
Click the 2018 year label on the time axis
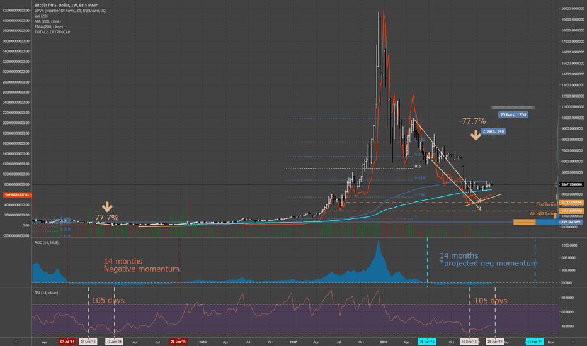pos(384,342)
